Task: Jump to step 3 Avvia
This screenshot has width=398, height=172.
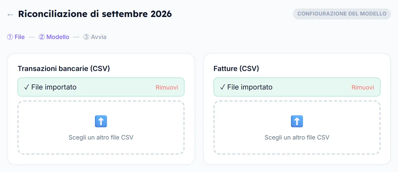Action: [95, 37]
